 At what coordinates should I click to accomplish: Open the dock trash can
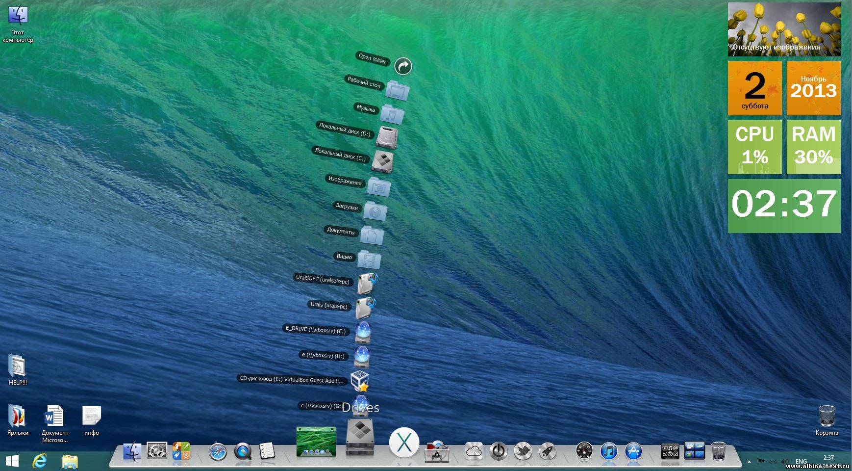coord(719,451)
